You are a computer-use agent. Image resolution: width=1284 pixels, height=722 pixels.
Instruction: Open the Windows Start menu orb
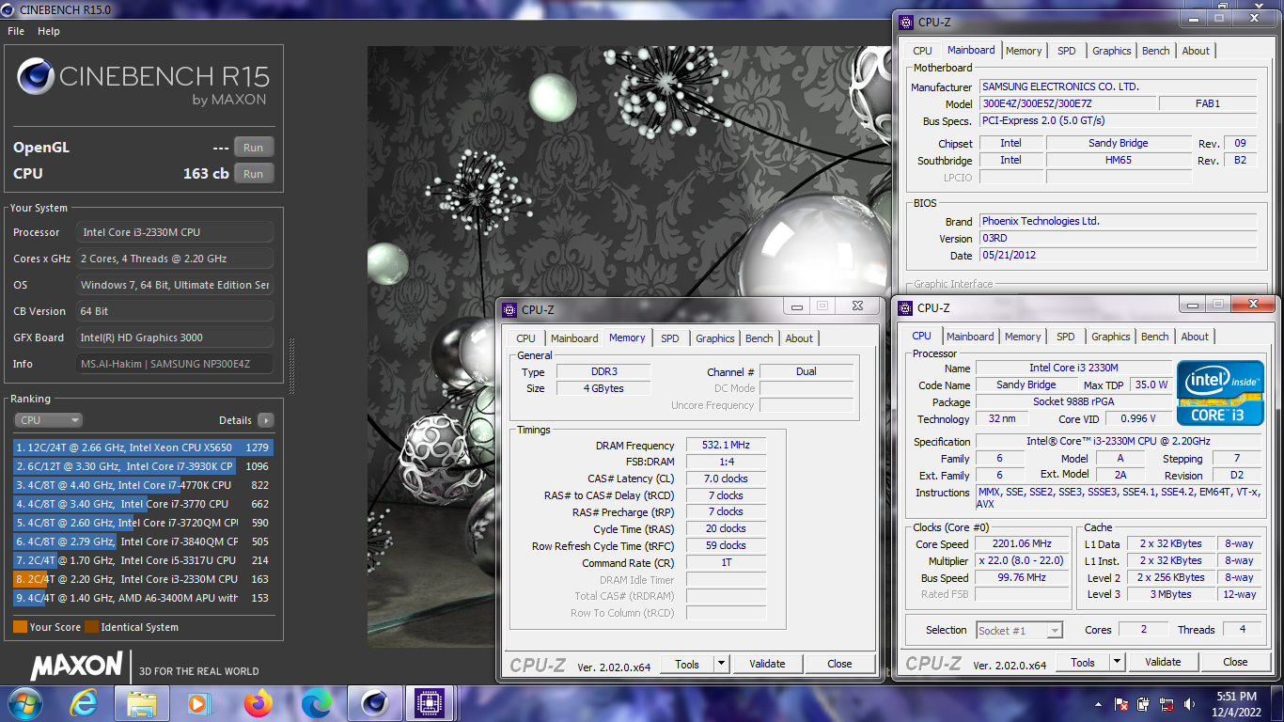(23, 703)
